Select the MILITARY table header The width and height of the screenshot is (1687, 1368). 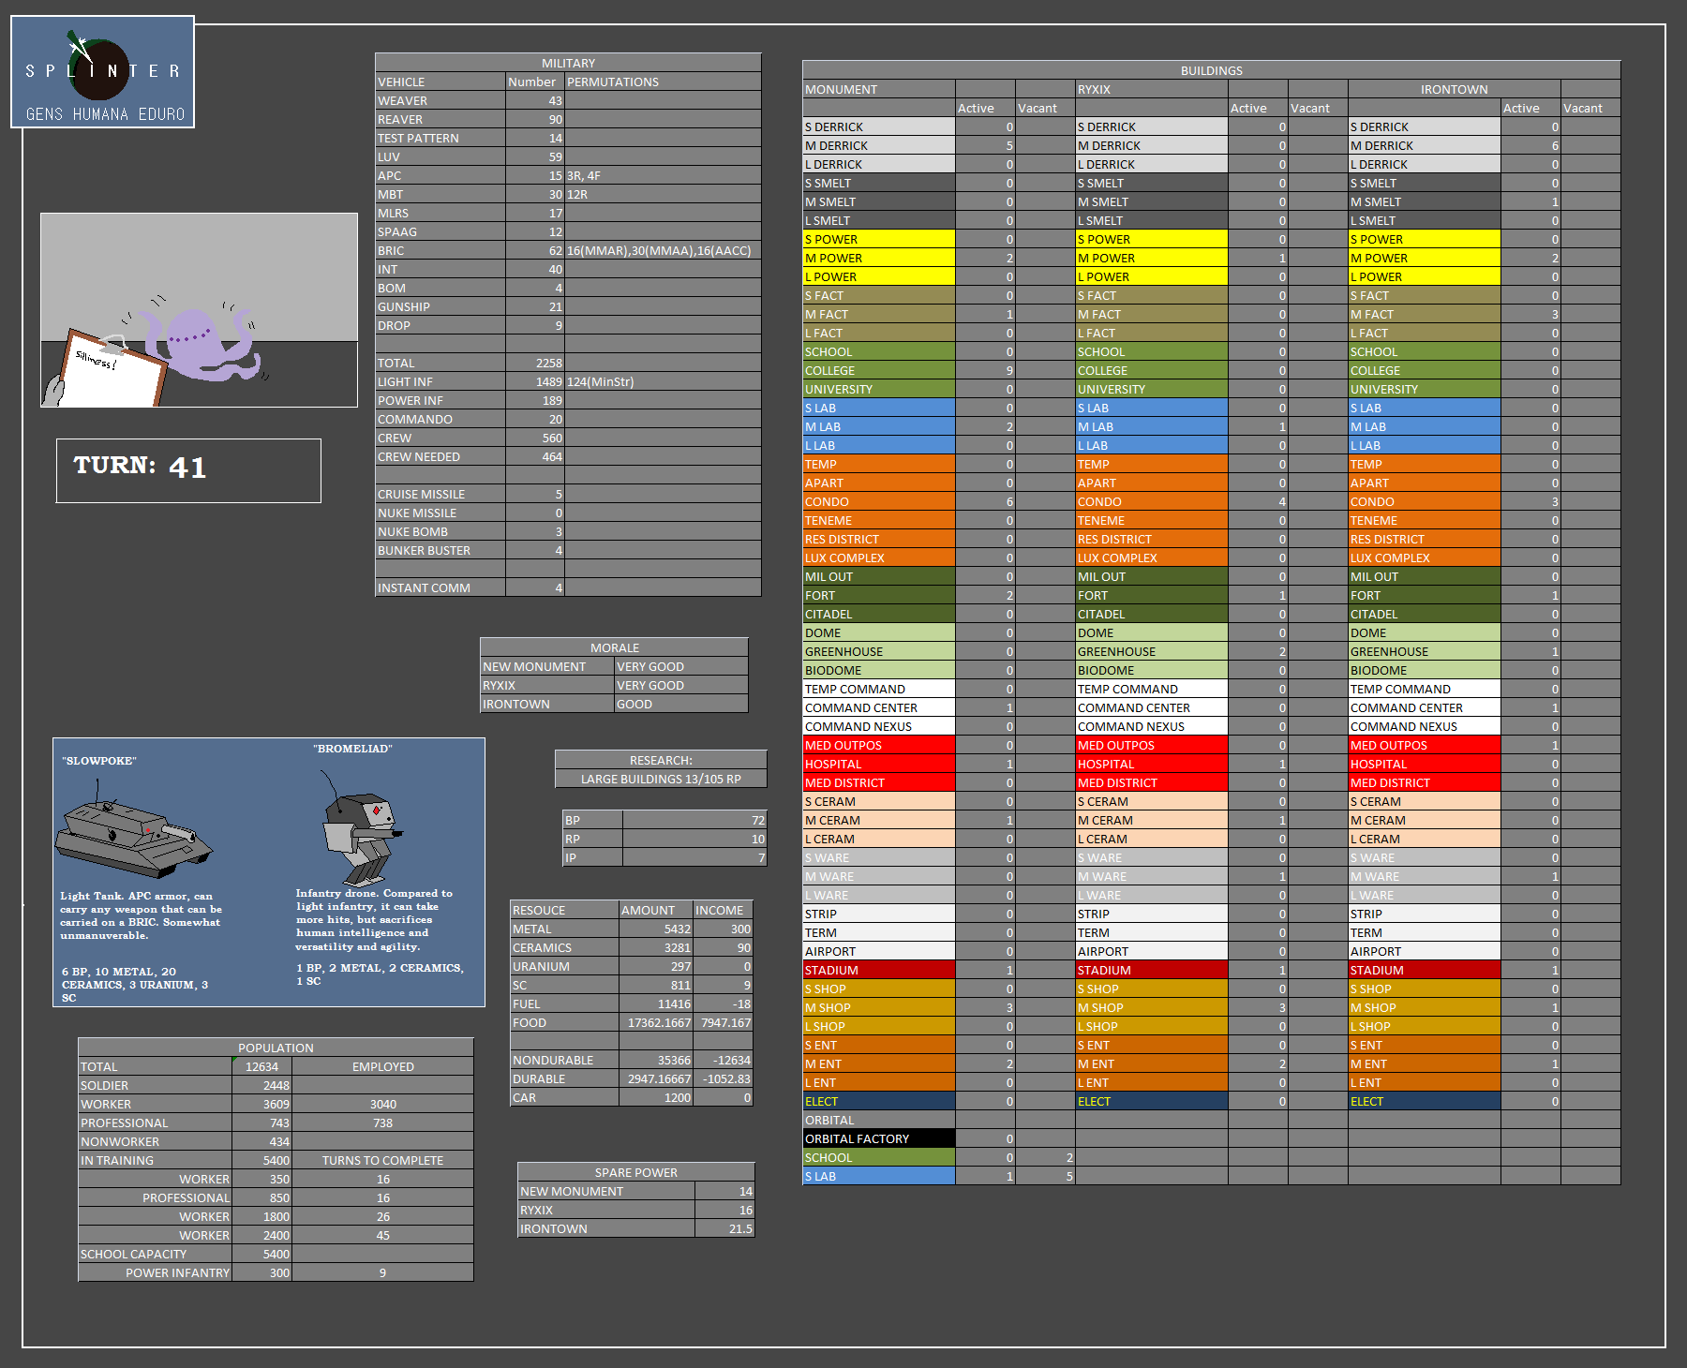coord(568,63)
